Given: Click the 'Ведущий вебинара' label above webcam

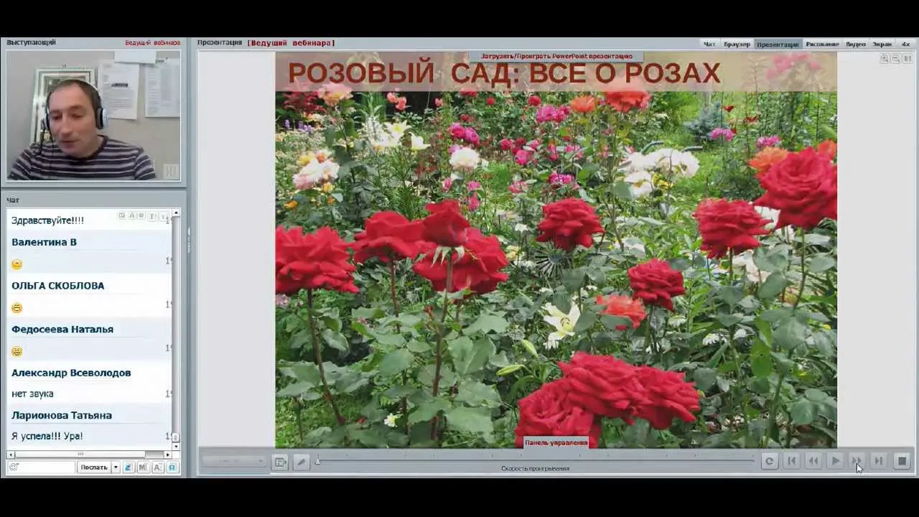Looking at the screenshot, I should click(152, 42).
